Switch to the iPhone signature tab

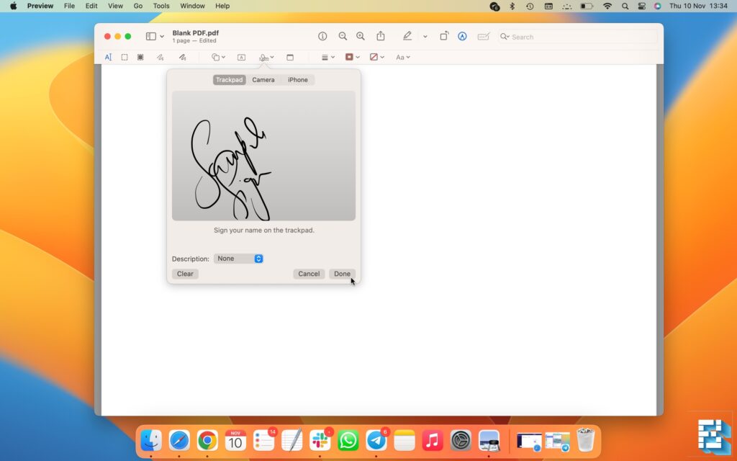[x=297, y=79]
